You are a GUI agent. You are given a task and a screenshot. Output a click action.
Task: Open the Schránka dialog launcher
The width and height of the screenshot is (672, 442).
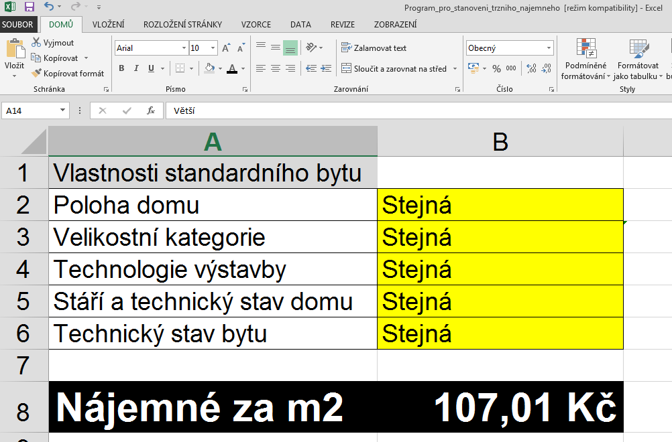click(x=106, y=90)
